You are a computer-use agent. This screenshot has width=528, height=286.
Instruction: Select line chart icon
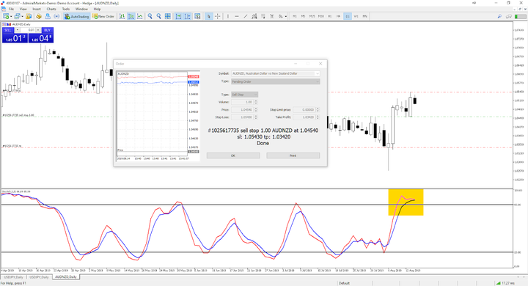tap(139, 16)
